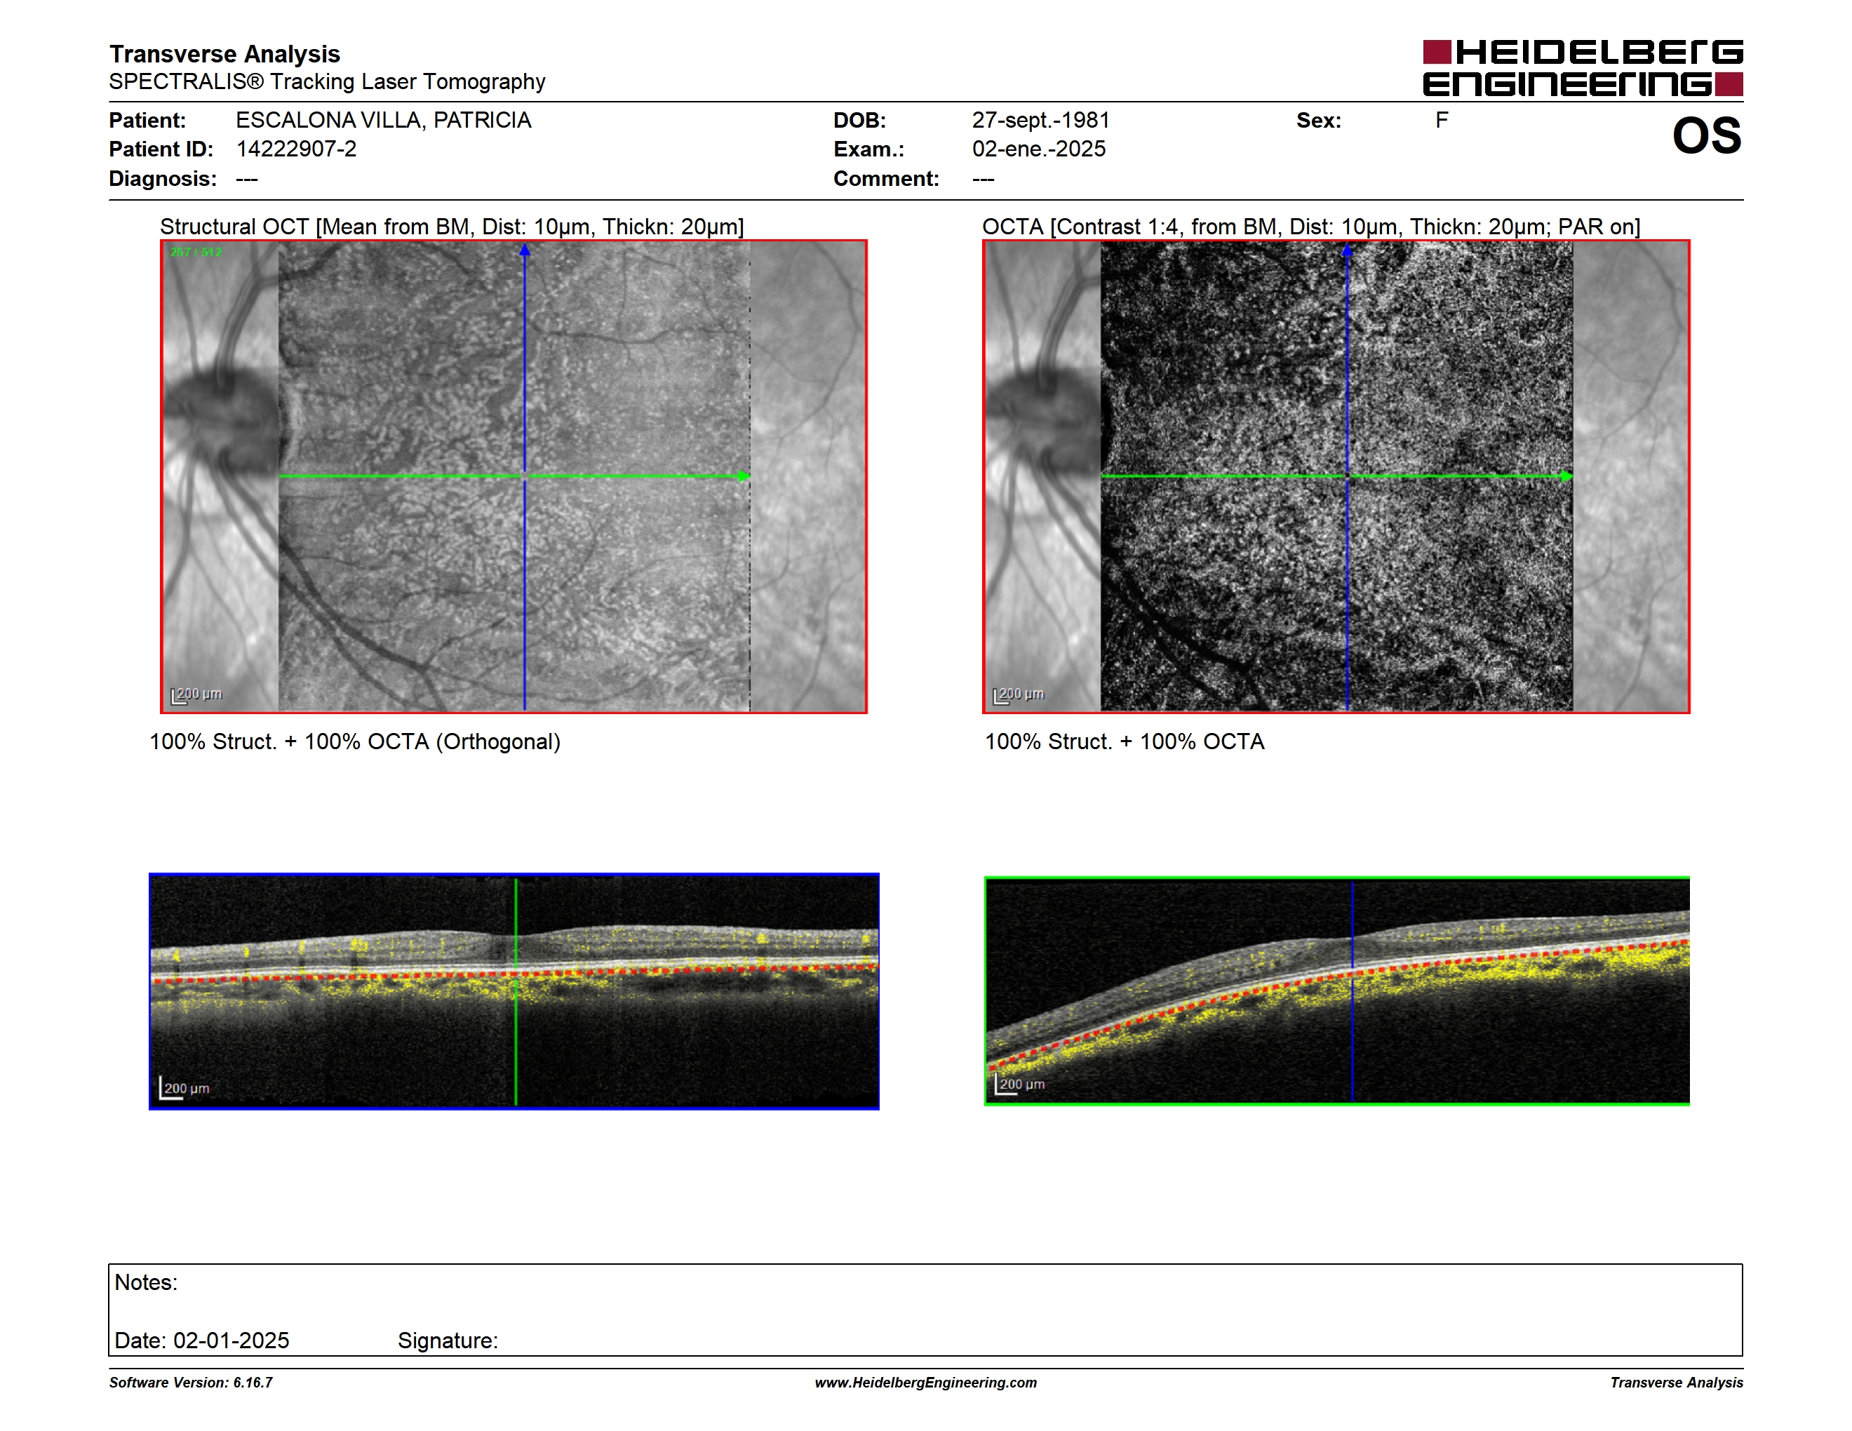The height and width of the screenshot is (1431, 1852).
Task: Click the Heidelberg Engineering logo
Action: tap(1583, 68)
